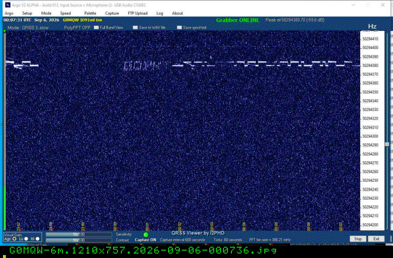The height and width of the screenshot is (258, 393).
Task: Select the Hi visual gain radio button
Action: (38, 239)
